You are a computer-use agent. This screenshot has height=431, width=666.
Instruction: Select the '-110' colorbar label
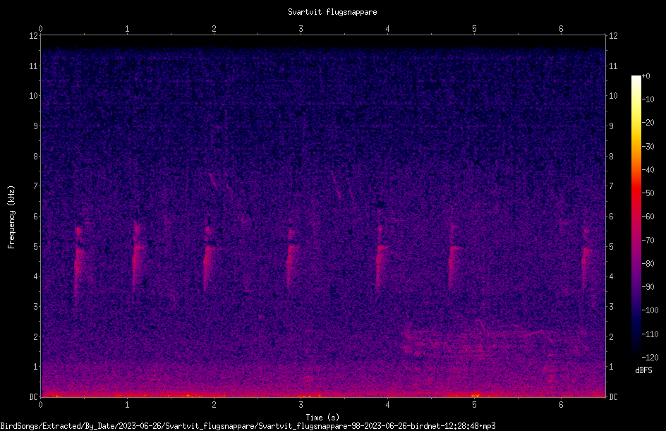650,334
